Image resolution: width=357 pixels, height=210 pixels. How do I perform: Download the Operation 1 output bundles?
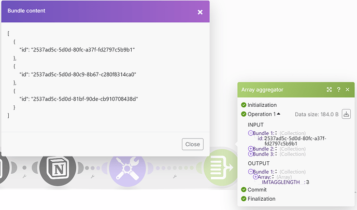pyautogui.click(x=346, y=114)
